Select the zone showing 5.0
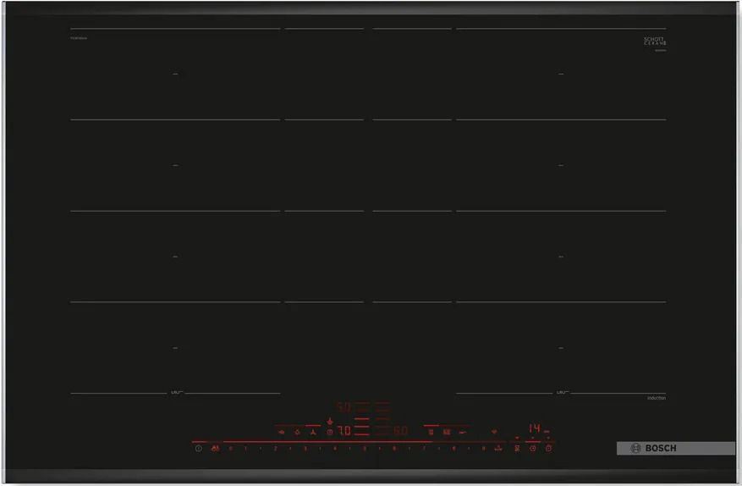742x486 pixels. coord(345,406)
